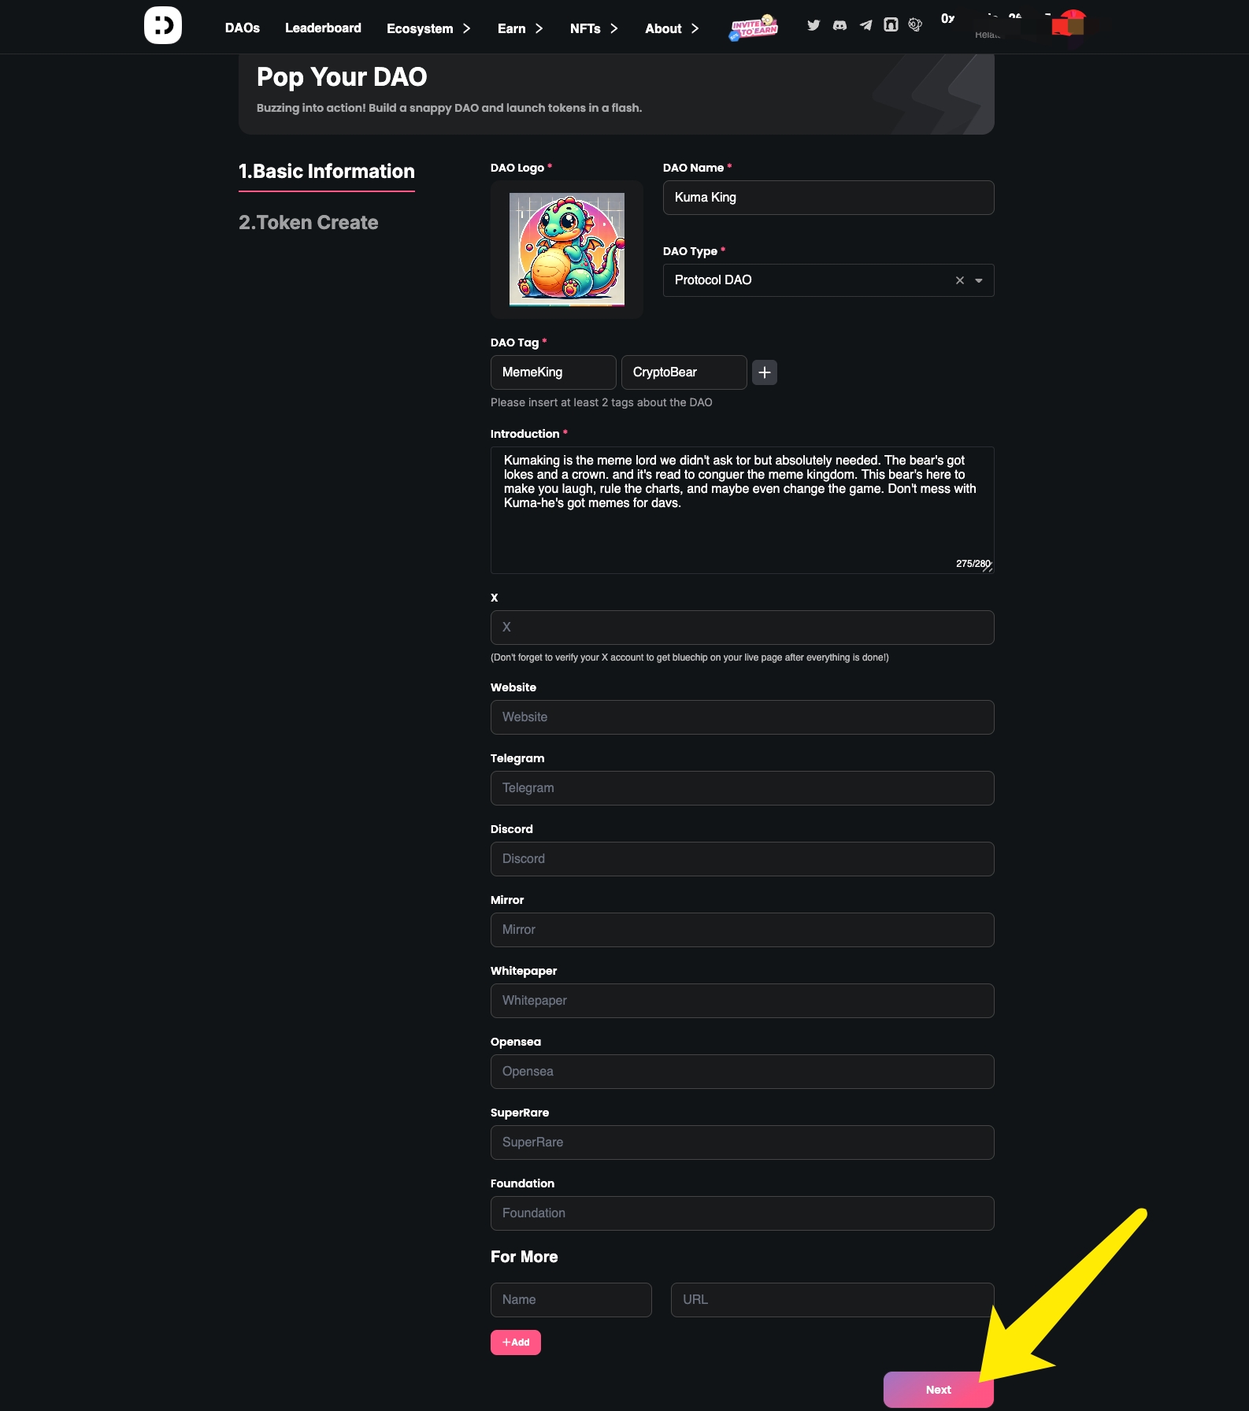Focus the Website input field
This screenshot has width=1249, height=1411.
[x=743, y=717]
